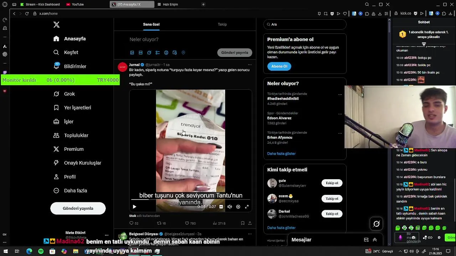Switch to the Sana özel tab
This screenshot has height=256, width=456.
coord(151,24)
